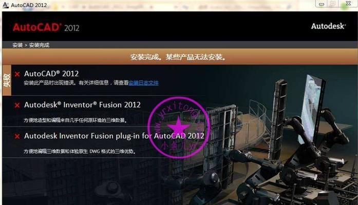Click the red X beside Inventor Fusion 2012
The width and height of the screenshot is (358, 205).
click(17, 105)
